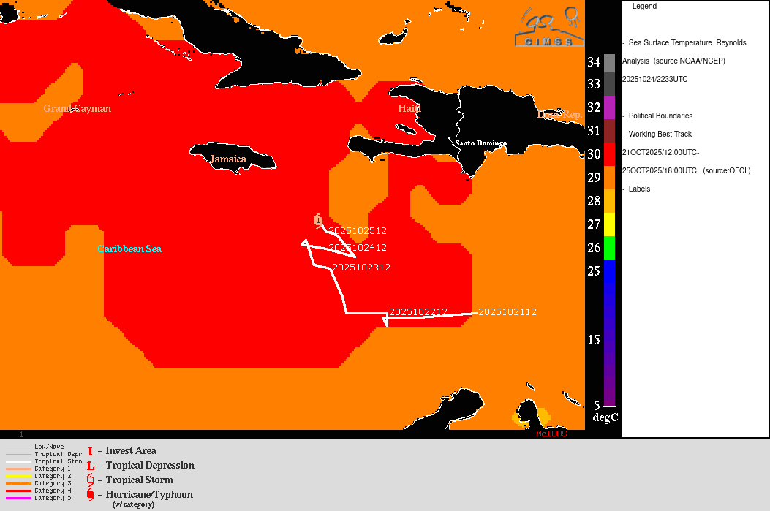Select the 2025102512 track point label
Viewport: 770px width, 511px height.
[x=358, y=231]
